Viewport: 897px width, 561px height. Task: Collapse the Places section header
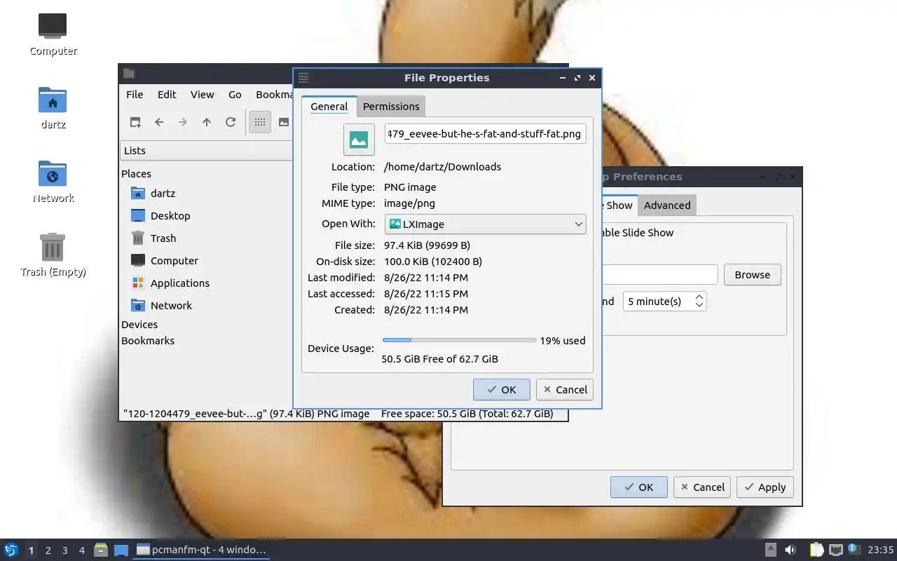136,174
